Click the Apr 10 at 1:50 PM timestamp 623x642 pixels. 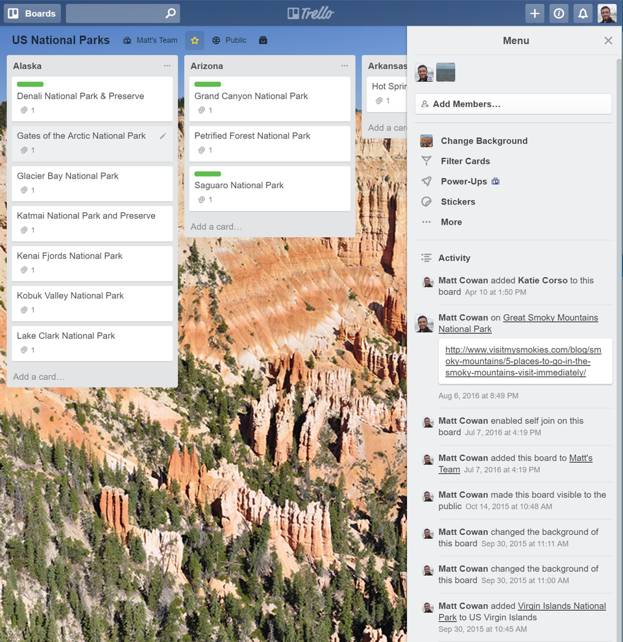(x=496, y=292)
